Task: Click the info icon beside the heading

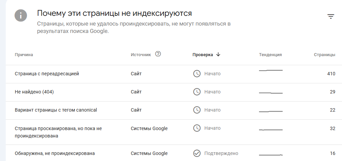Action: pyautogui.click(x=21, y=15)
